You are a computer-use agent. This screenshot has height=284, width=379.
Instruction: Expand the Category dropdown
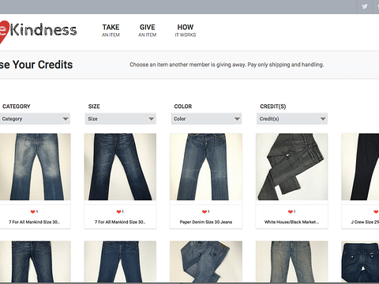click(35, 119)
